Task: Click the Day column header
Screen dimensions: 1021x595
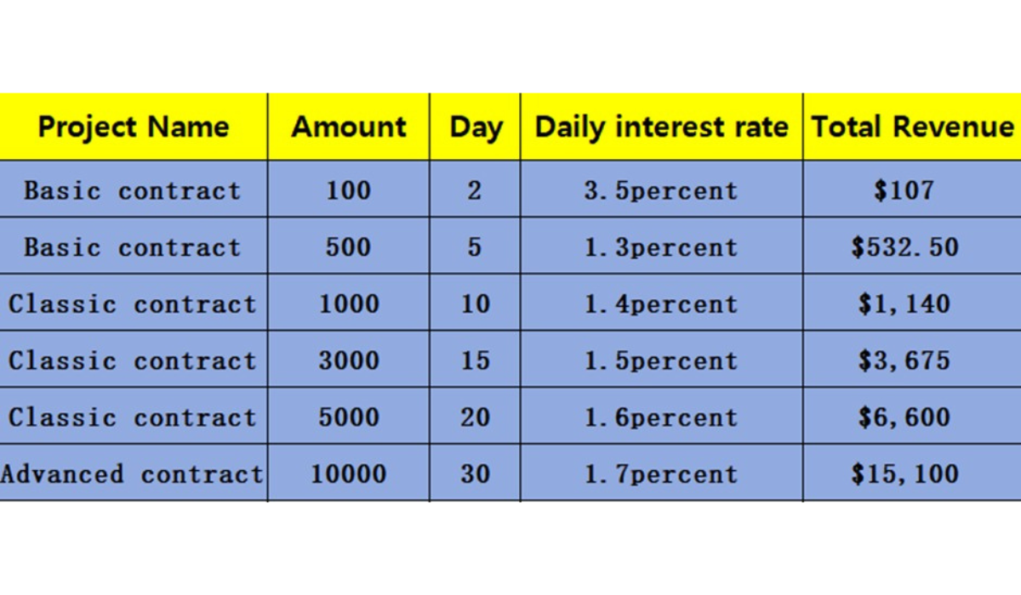Action: [x=476, y=127]
